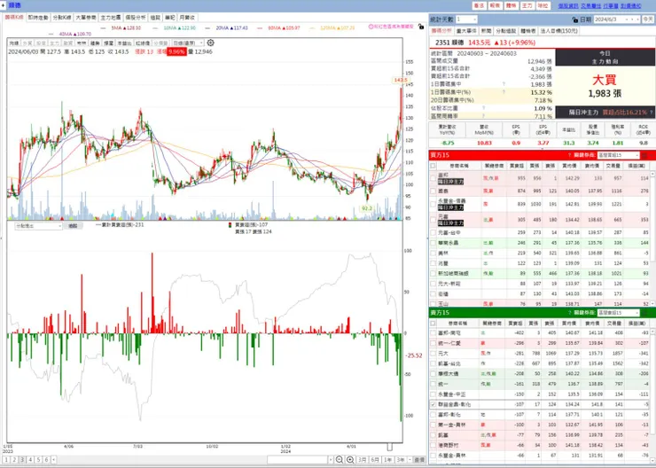Open the dropdown arrow beside the bottom input box

(331, 460)
